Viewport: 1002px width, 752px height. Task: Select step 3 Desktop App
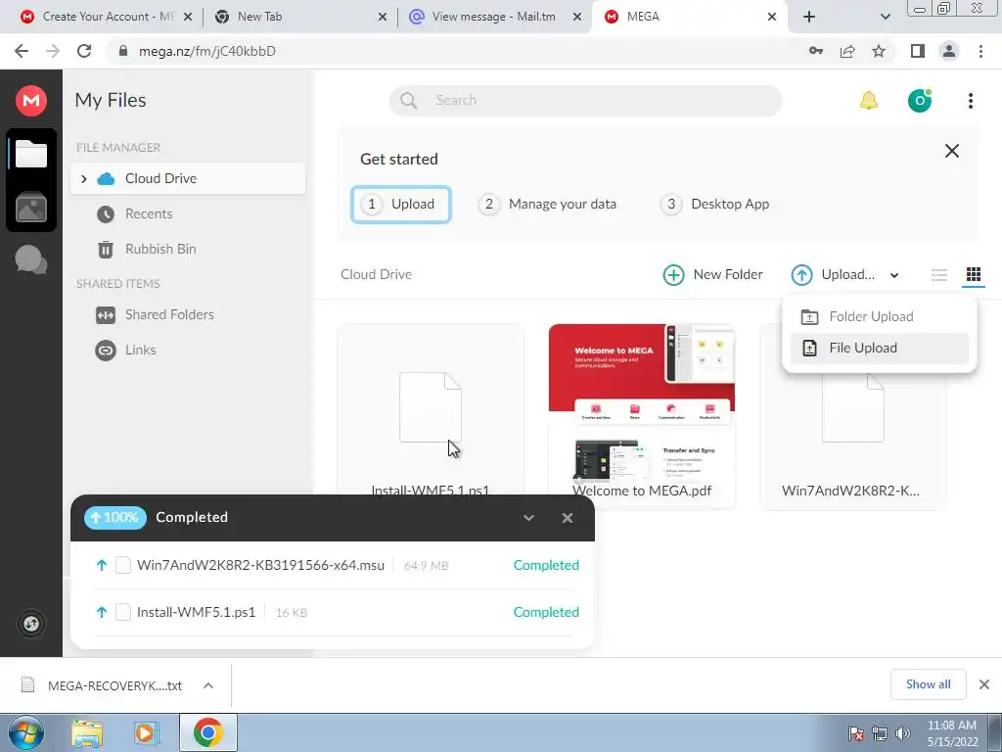tap(713, 204)
